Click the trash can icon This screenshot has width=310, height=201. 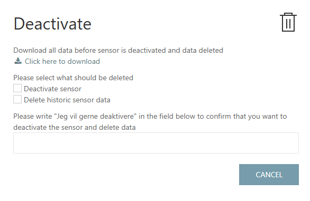[x=288, y=22]
